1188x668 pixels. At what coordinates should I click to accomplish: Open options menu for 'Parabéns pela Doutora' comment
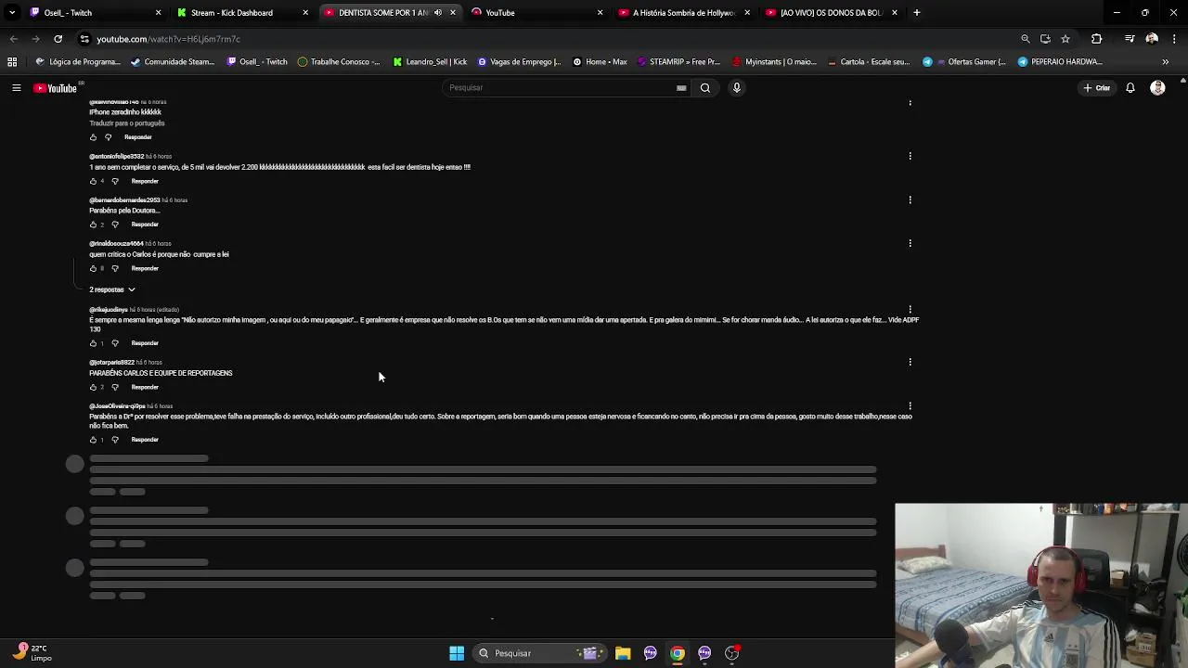(910, 199)
